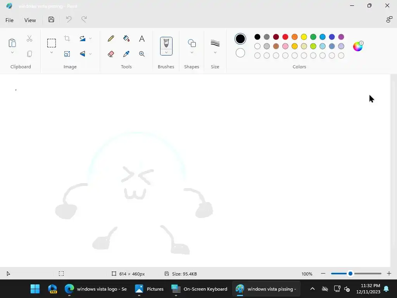Pick the yellow palette color
The image size is (397, 298).
tap(304, 37)
